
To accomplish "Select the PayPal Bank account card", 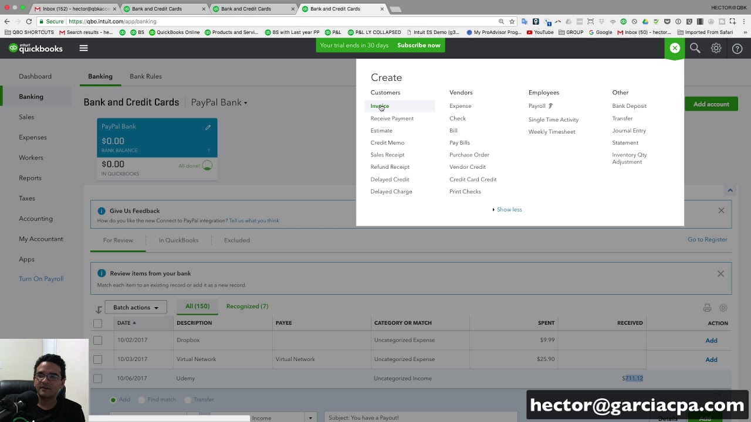I will (157, 149).
